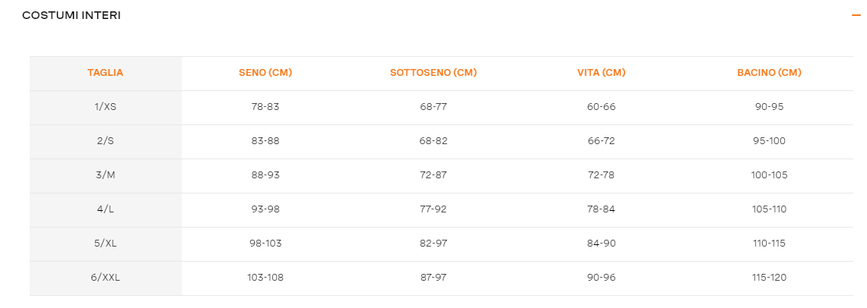The image size is (867, 308).
Task: Select the TAGLIA column header
Action: [105, 73]
